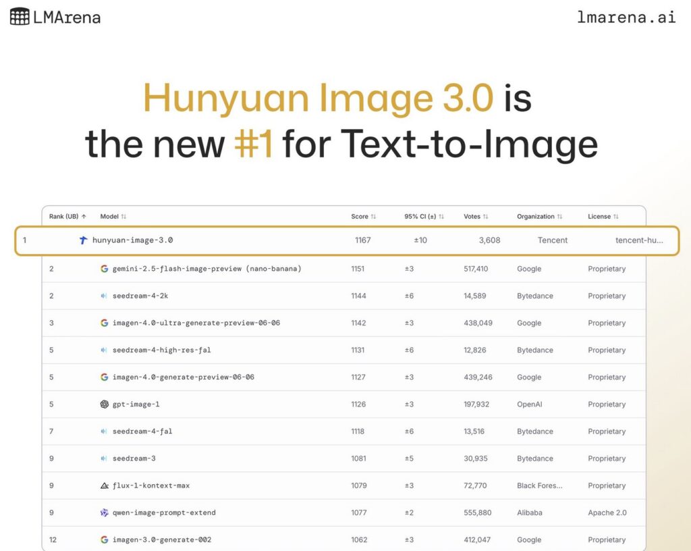The height and width of the screenshot is (551, 691).
Task: Open the hunyuan-image-3.0 model name
Action: pos(132,240)
